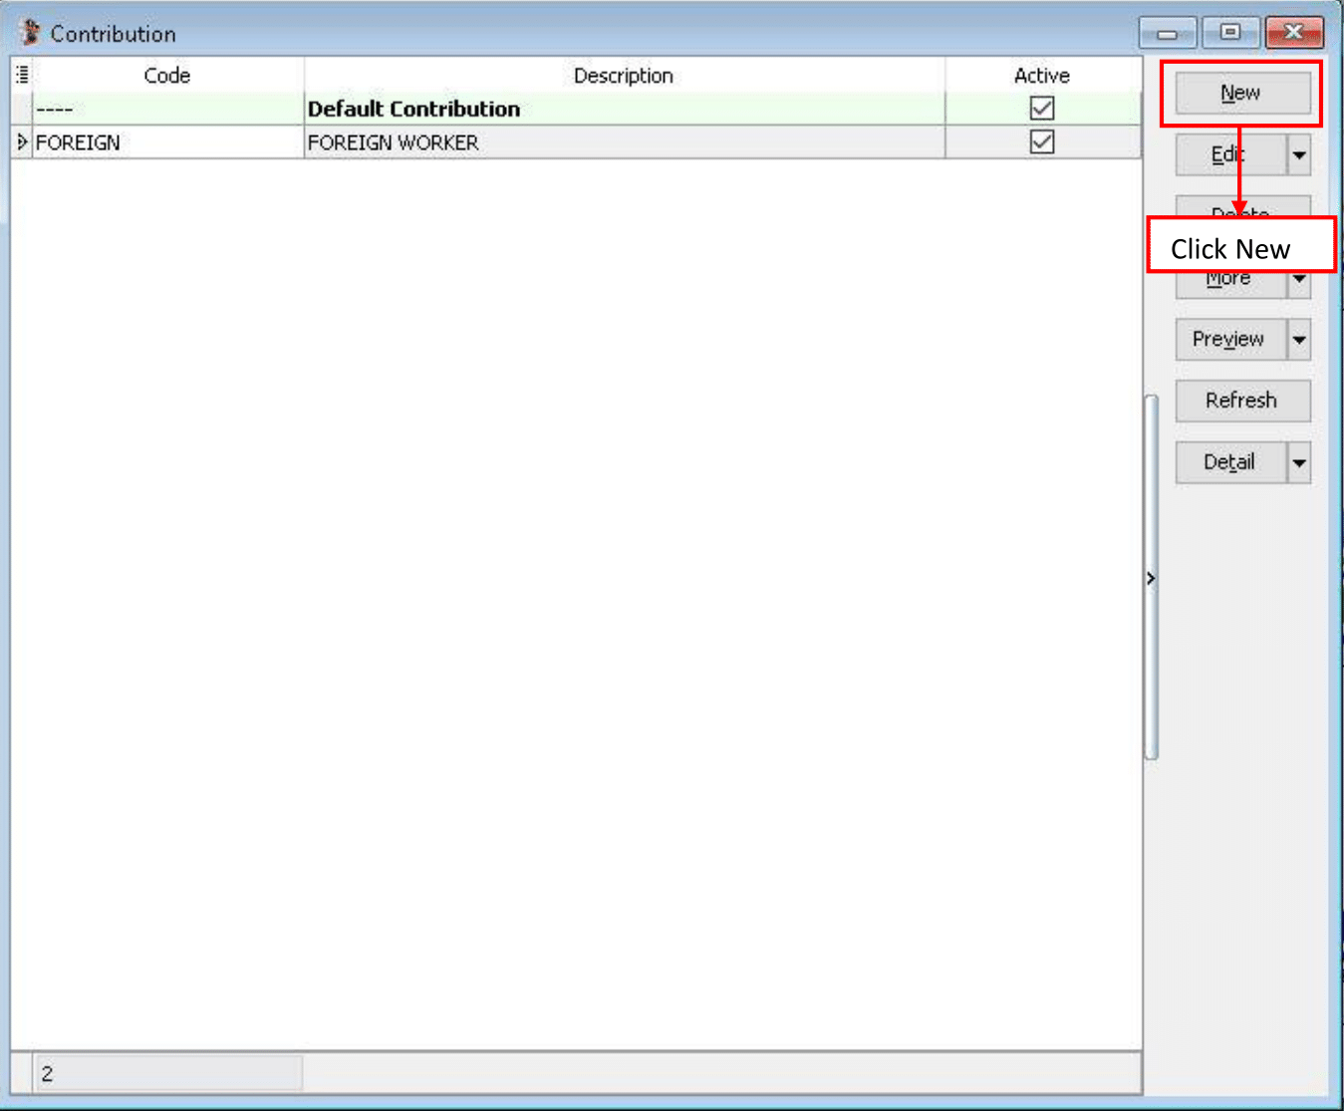Image resolution: width=1344 pixels, height=1111 pixels.
Task: Select the FOREIGN code cell
Action: [x=167, y=142]
